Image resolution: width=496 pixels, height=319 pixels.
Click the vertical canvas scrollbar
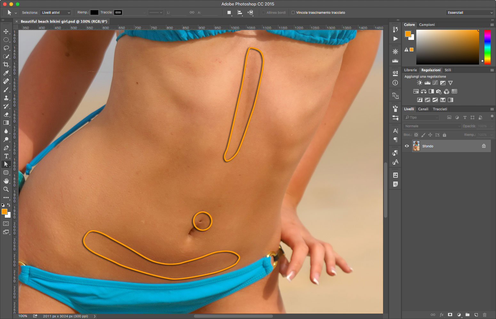386,190
